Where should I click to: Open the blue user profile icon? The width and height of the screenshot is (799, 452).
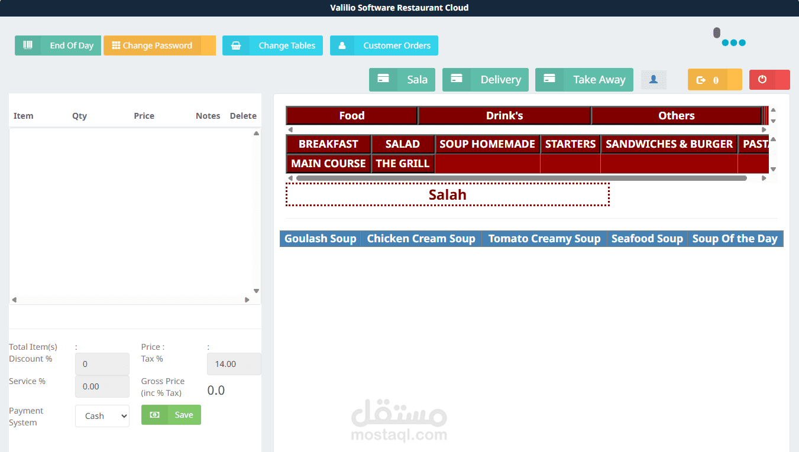point(654,79)
